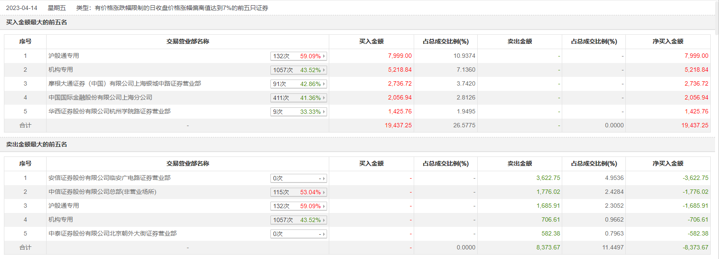The height and width of the screenshot is (259, 719).
Task: Open 中信证券股份有限公司总部 link
Action: 102,192
